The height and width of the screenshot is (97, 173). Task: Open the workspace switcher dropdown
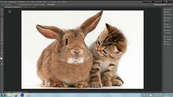163,5
